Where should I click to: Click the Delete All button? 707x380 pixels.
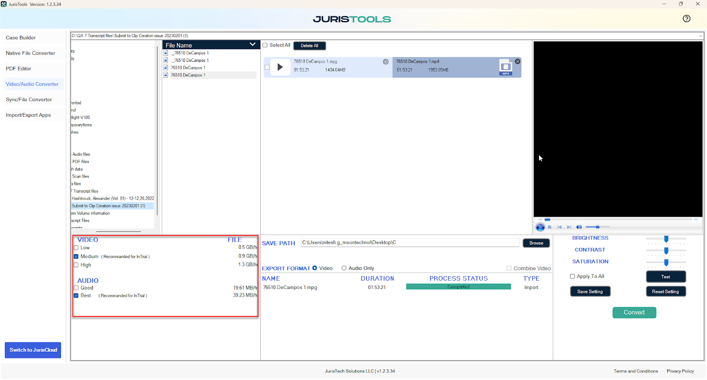coord(309,46)
